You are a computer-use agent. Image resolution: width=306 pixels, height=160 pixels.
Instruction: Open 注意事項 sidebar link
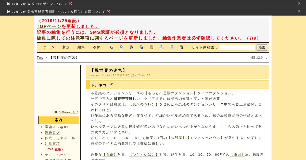[52, 143]
